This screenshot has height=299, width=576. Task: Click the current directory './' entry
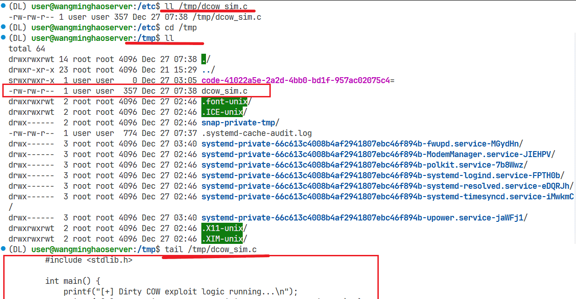click(x=206, y=59)
